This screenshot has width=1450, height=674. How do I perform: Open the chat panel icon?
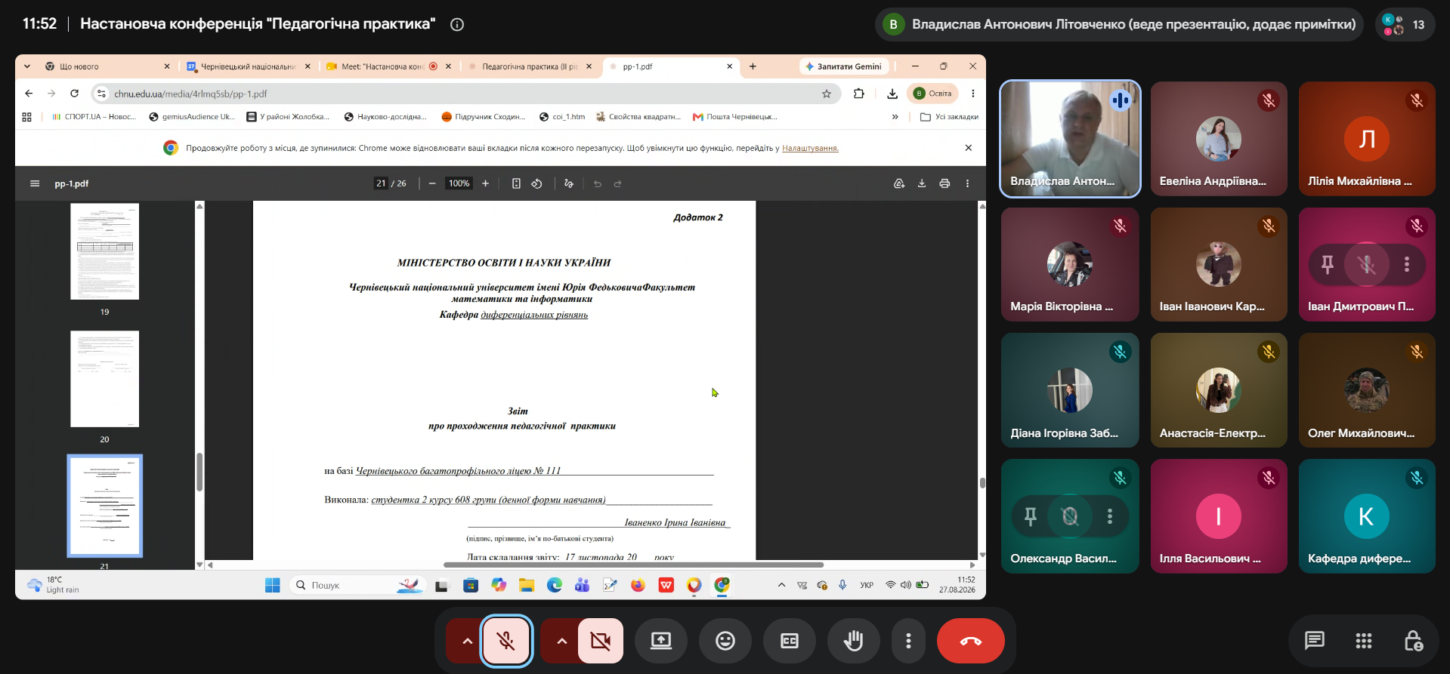coord(1315,641)
